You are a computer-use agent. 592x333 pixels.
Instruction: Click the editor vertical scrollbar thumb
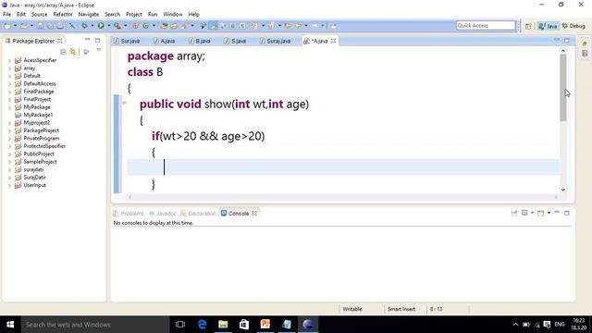click(x=563, y=88)
